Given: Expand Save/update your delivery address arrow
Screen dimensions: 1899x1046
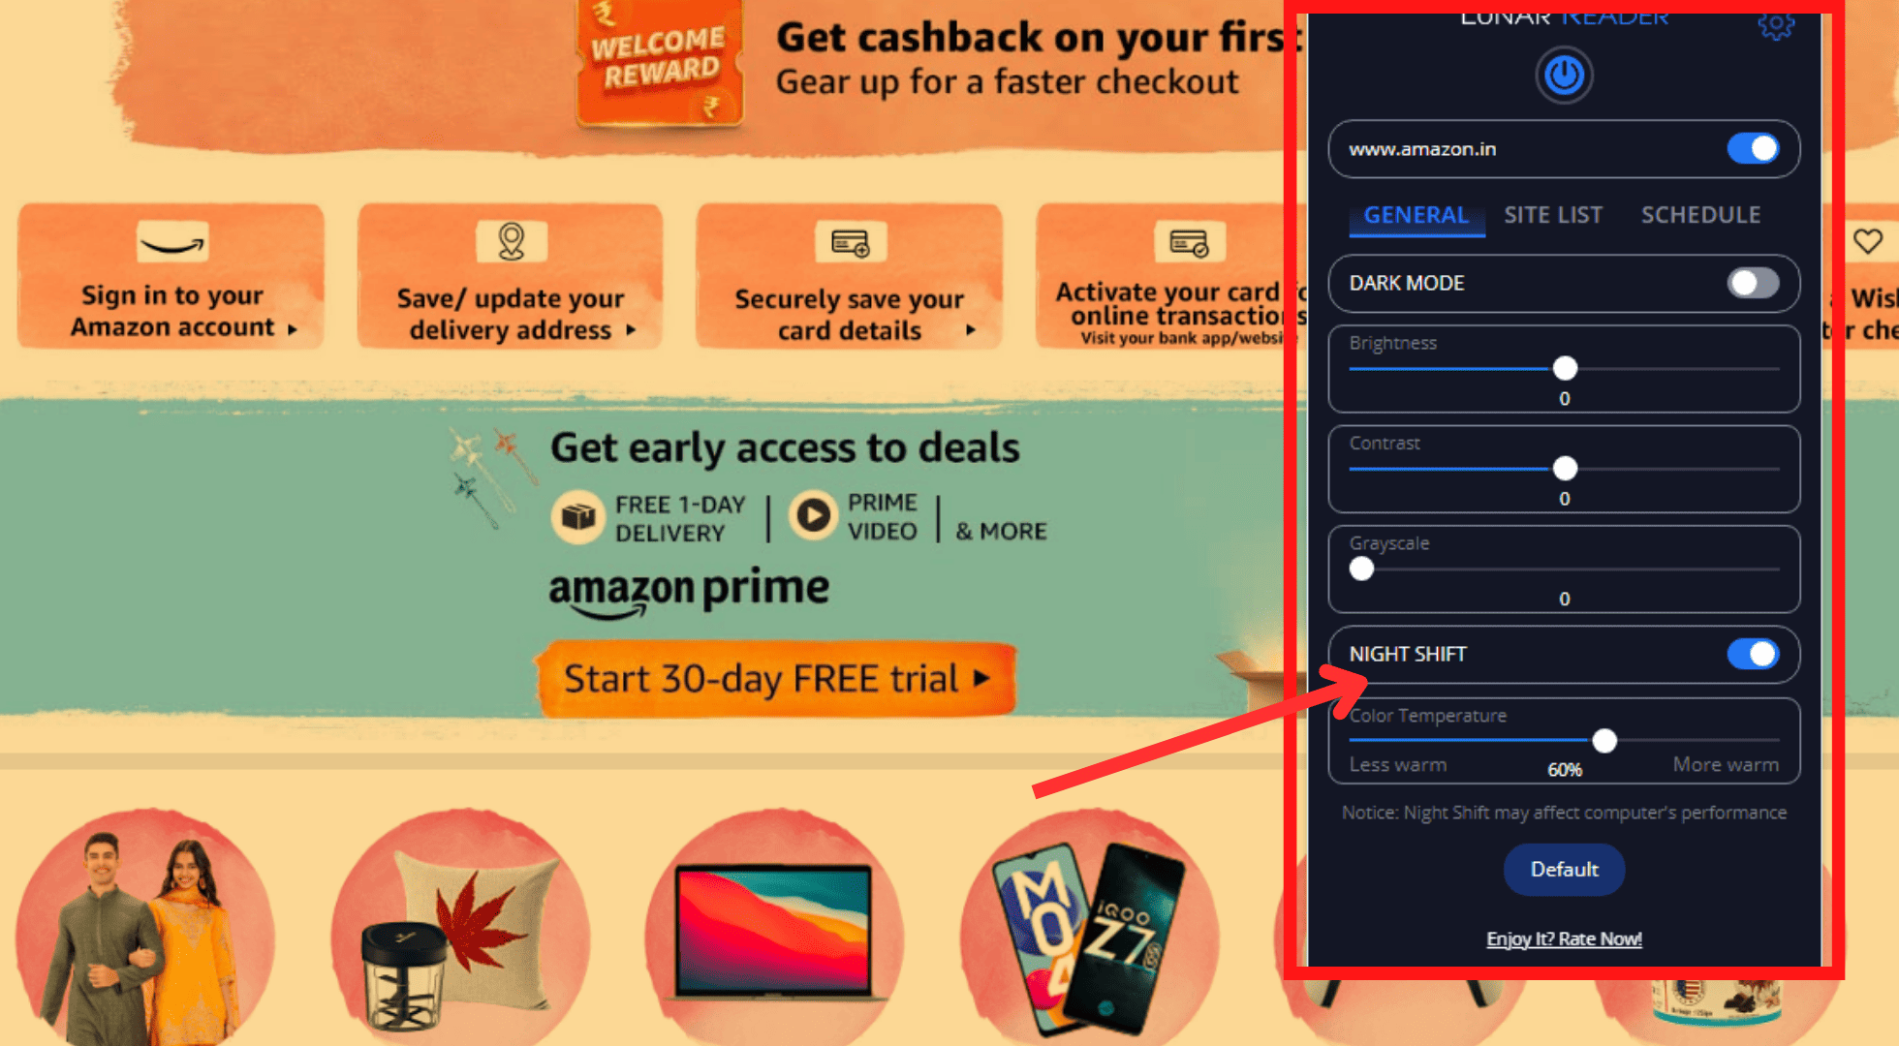Looking at the screenshot, I should point(631,330).
